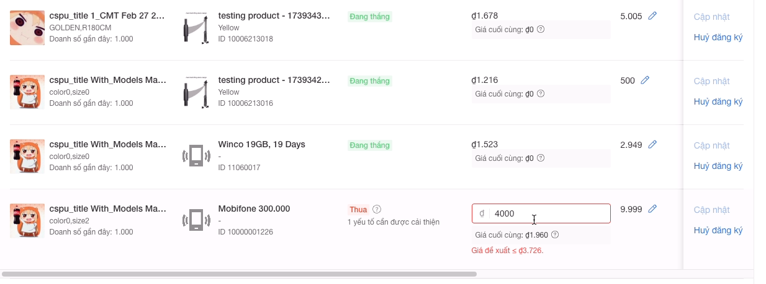The width and height of the screenshot is (766, 284).
Task: Click Cập nhật in the Mobifone row
Action: [x=711, y=210]
